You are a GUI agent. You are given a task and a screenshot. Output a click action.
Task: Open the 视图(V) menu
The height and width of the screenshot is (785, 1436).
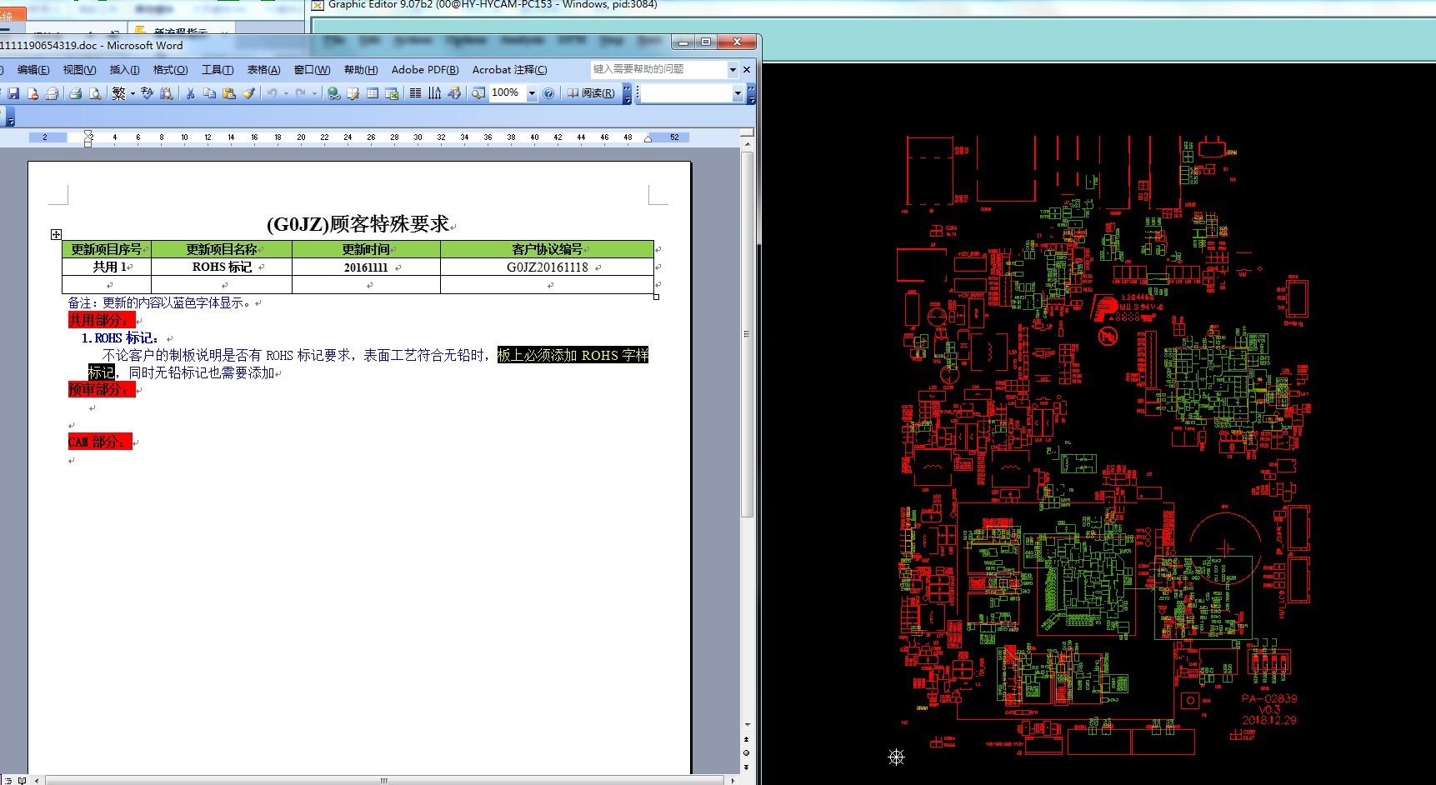click(x=79, y=70)
